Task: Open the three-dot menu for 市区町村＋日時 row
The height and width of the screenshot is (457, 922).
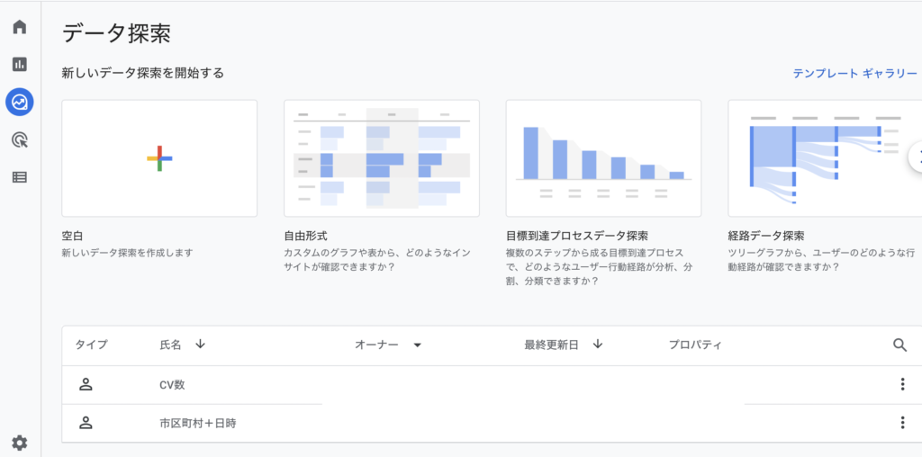Action: [x=901, y=423]
